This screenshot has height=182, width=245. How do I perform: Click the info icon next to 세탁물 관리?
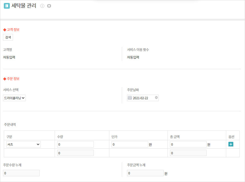pyautogui.click(x=42, y=6)
